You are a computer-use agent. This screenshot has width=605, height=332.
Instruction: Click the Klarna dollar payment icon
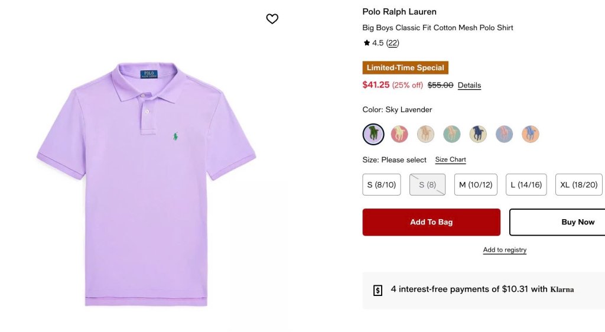pos(378,291)
